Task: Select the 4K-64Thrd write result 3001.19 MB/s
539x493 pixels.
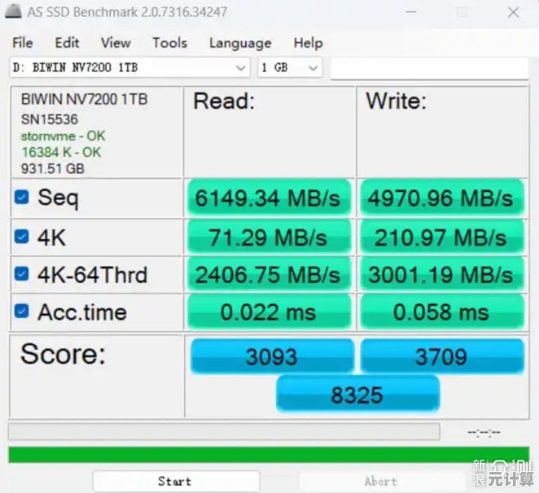Action: tap(442, 274)
